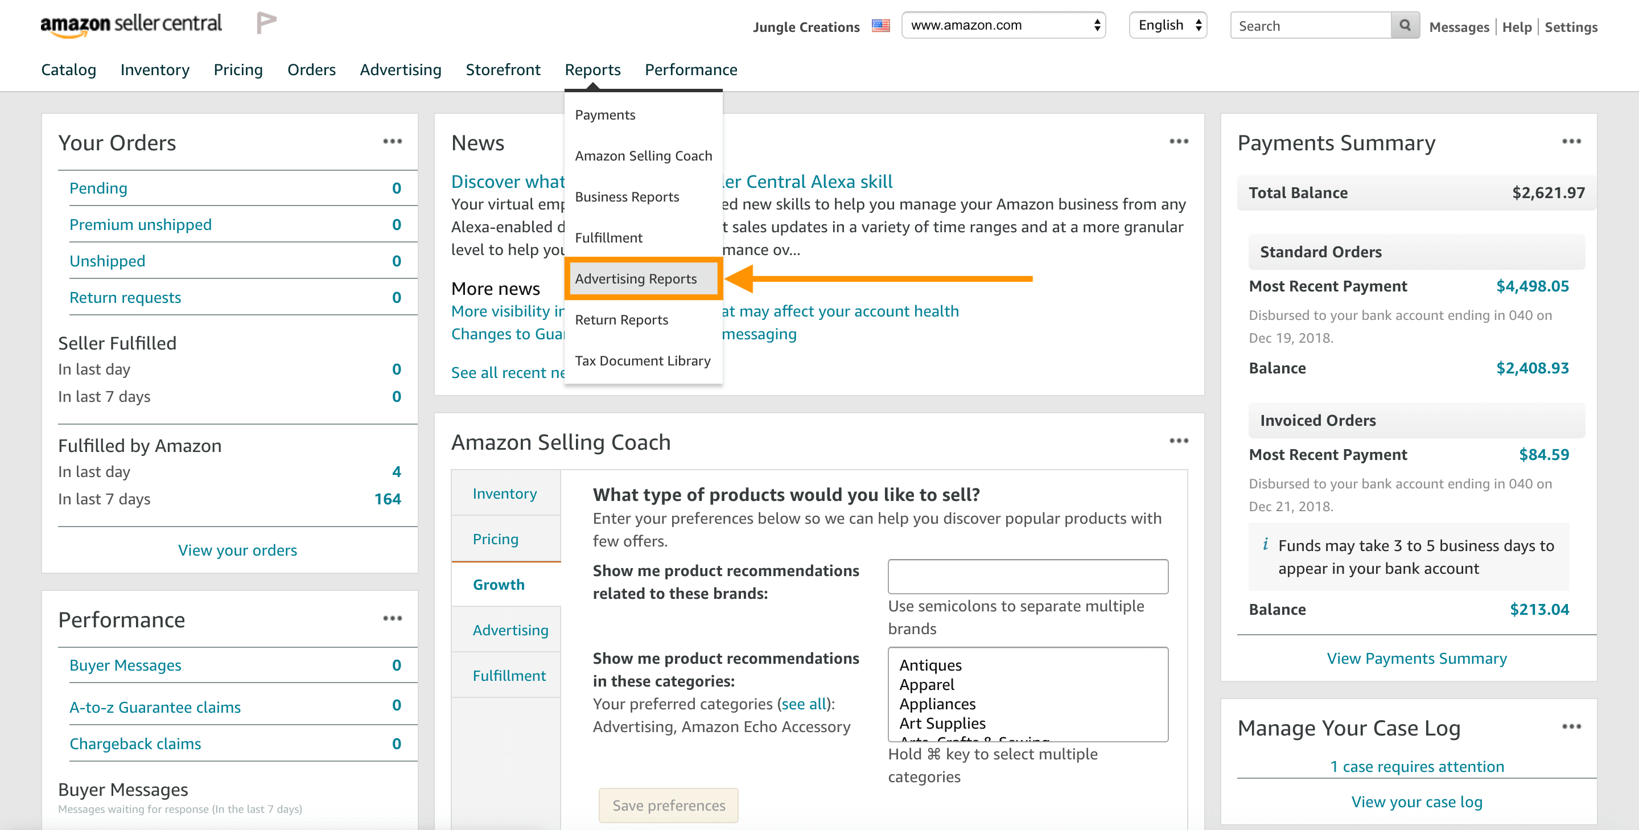
Task: Click the $4,498.05 most recent payment amount
Action: (x=1532, y=286)
